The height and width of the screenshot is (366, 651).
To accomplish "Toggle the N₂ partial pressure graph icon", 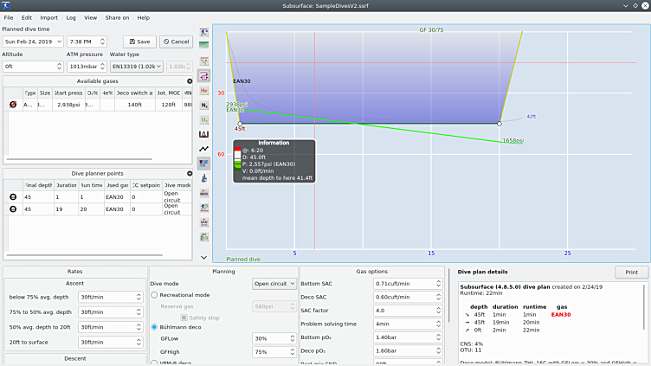I will coord(203,105).
